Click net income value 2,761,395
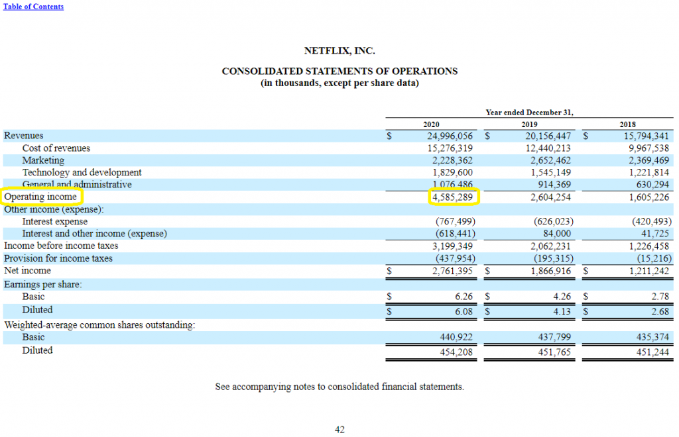 coord(452,271)
